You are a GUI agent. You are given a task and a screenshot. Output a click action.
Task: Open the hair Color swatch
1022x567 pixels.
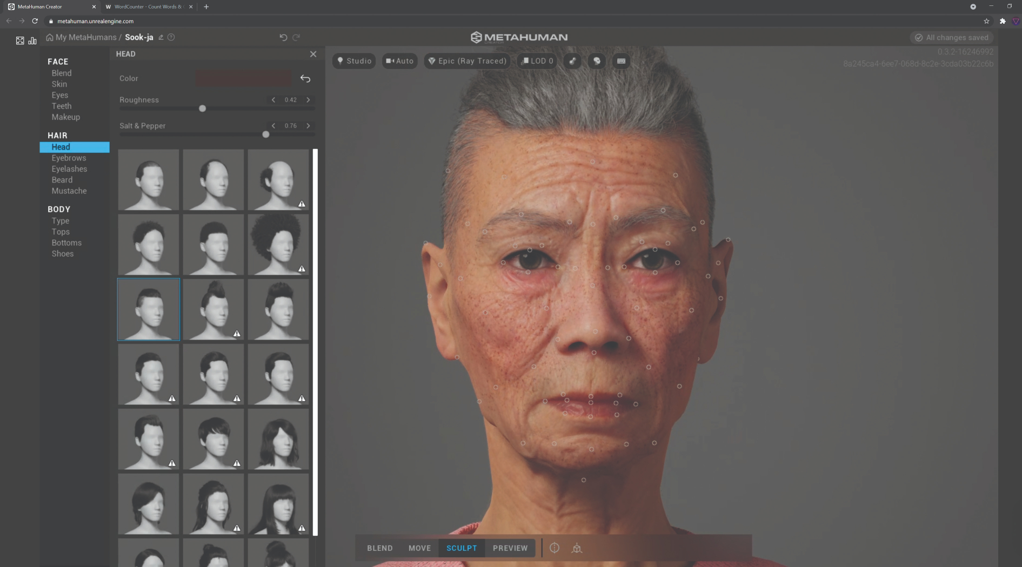point(243,78)
